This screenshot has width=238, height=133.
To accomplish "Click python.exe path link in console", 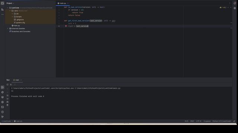I will [42, 88].
